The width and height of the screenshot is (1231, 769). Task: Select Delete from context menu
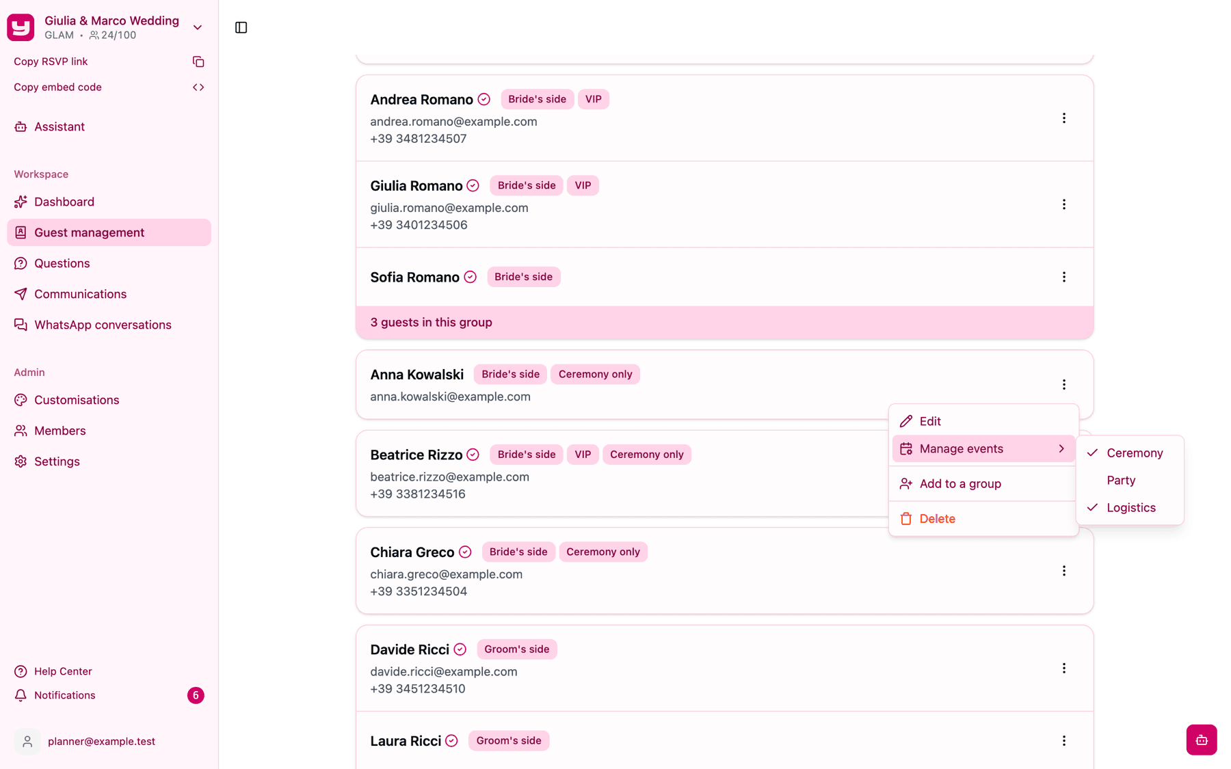click(x=983, y=519)
